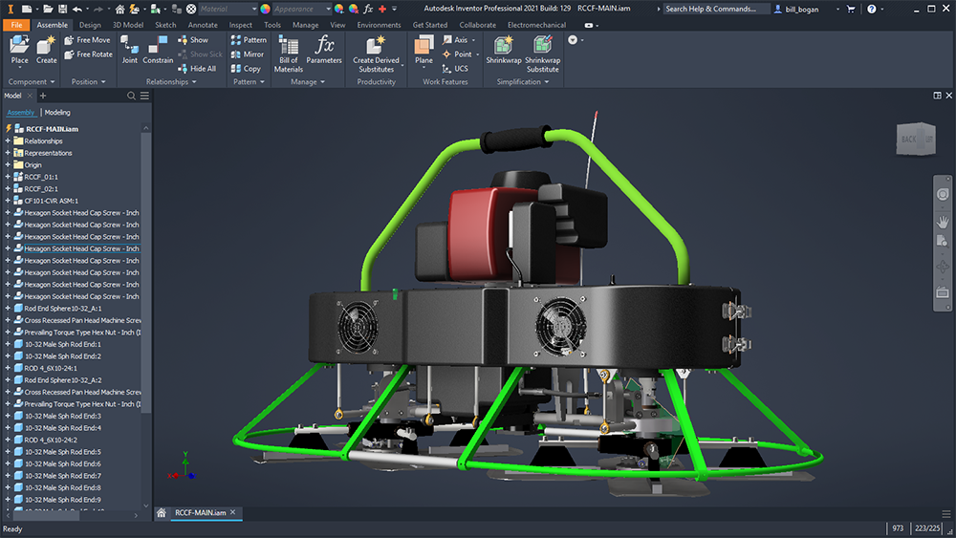
Task: Open the Appearance dropdown
Action: pos(328,9)
